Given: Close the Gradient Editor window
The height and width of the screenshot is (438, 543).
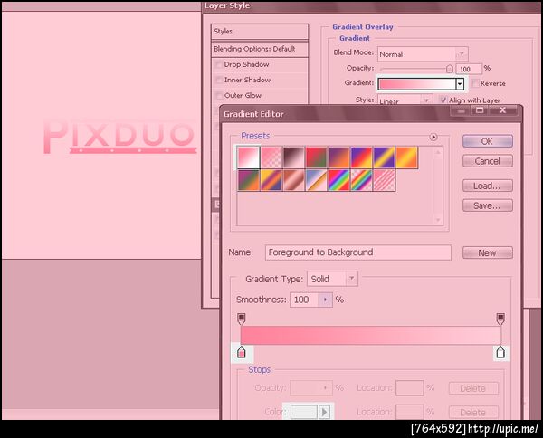Looking at the screenshot, I should click(503, 110).
